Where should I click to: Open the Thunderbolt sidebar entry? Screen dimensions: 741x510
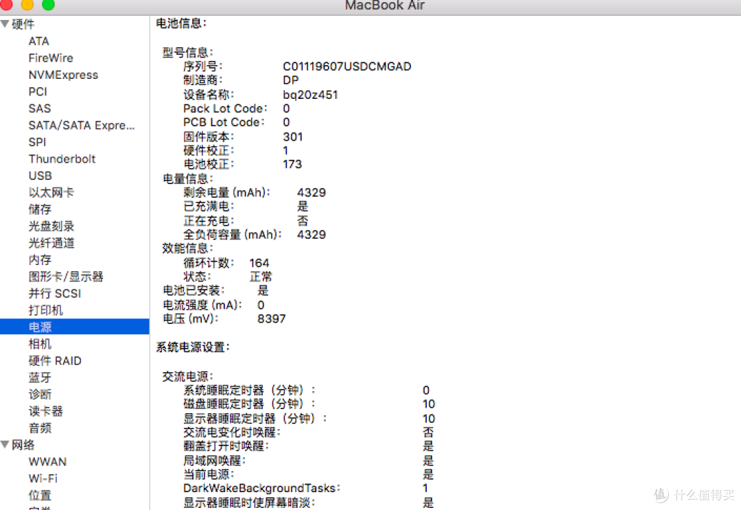click(x=62, y=159)
